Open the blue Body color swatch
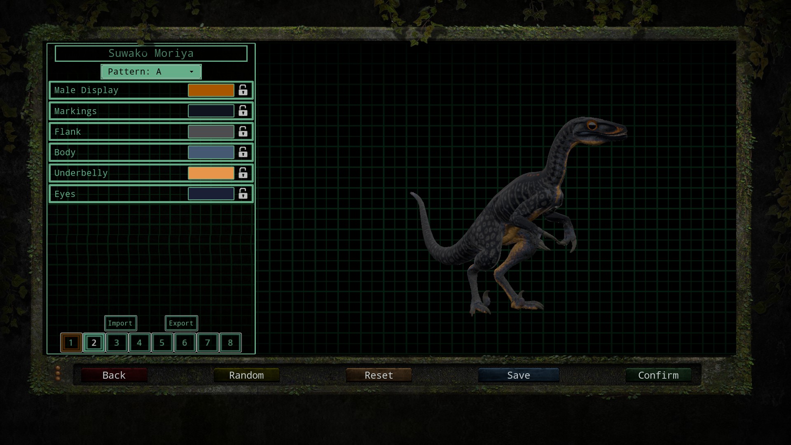 coord(211,152)
